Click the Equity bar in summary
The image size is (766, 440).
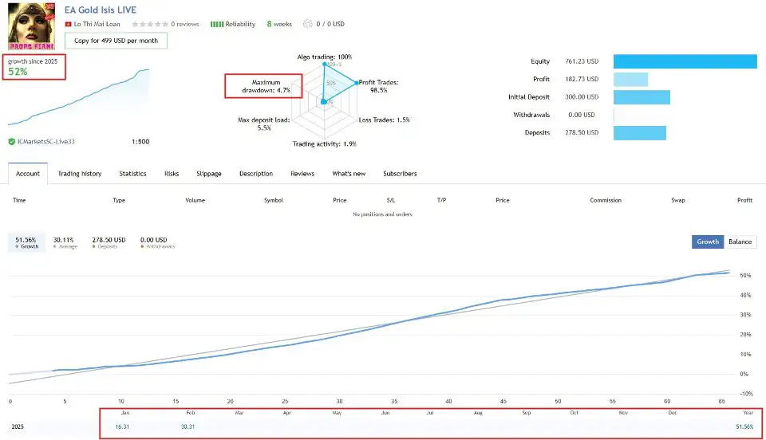pyautogui.click(x=685, y=61)
